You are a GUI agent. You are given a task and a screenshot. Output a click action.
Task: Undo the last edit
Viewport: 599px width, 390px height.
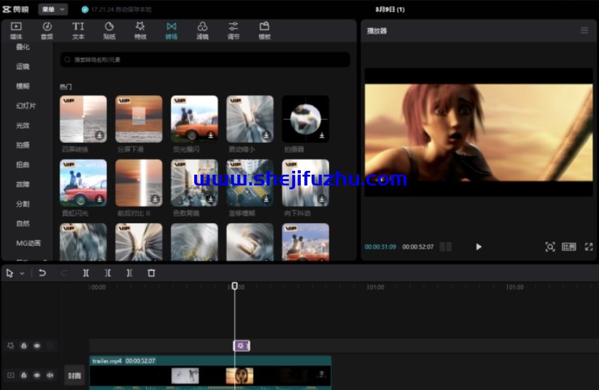click(42, 273)
